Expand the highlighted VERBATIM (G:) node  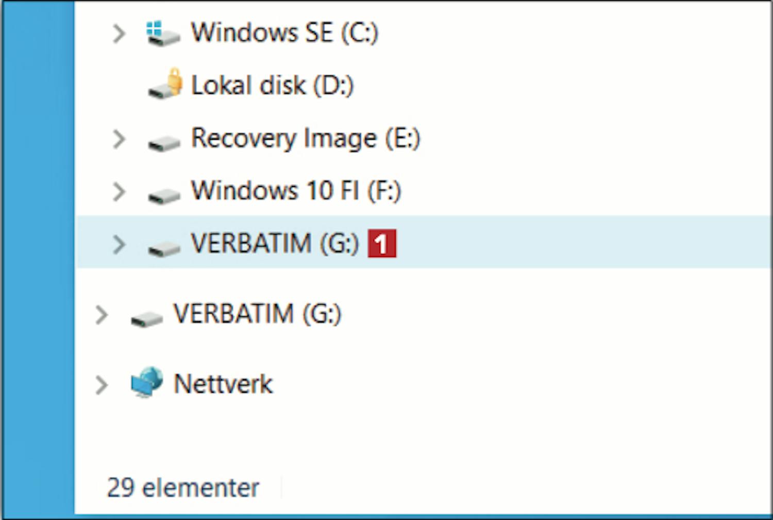119,244
